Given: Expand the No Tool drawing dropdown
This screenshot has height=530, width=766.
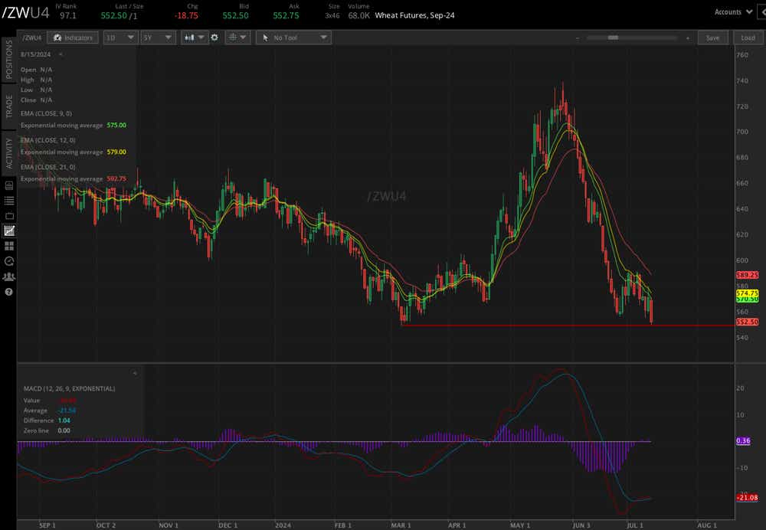Looking at the screenshot, I should pos(293,38).
